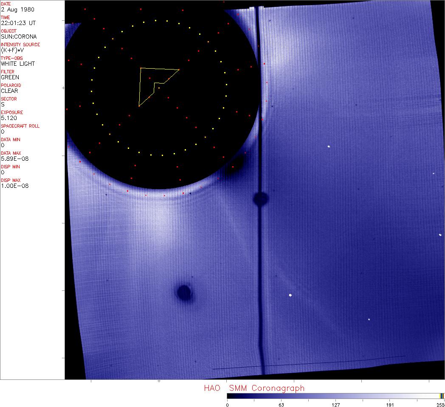
Task: Click the middle of the blue intensity color bar
Action: (x=335, y=396)
